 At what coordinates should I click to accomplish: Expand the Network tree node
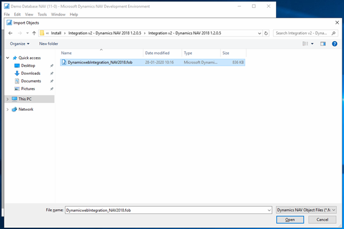7,109
